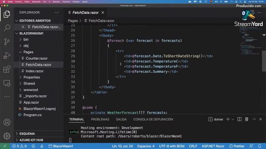Change indentation via Espacios: 4
The image size is (266, 149).
146,146
